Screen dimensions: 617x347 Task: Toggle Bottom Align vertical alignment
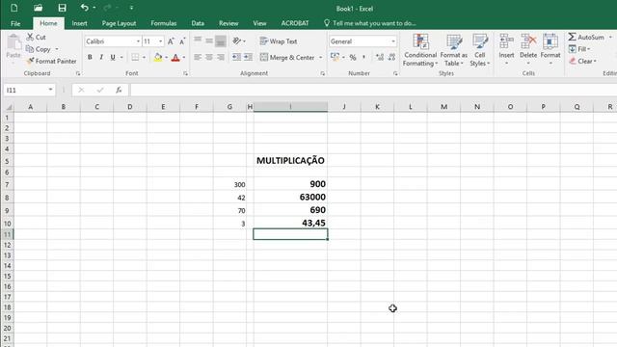pyautogui.click(x=221, y=40)
